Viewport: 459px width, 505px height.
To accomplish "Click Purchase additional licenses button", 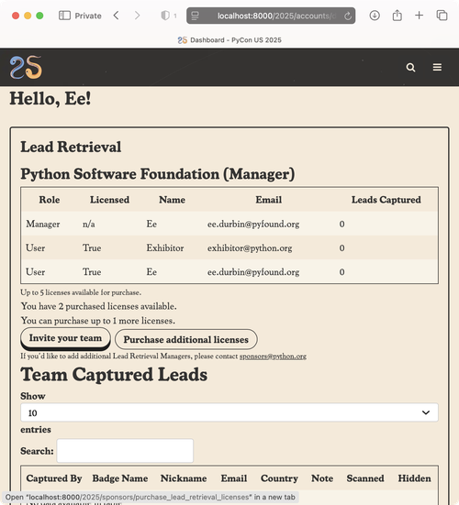I will pos(186,339).
